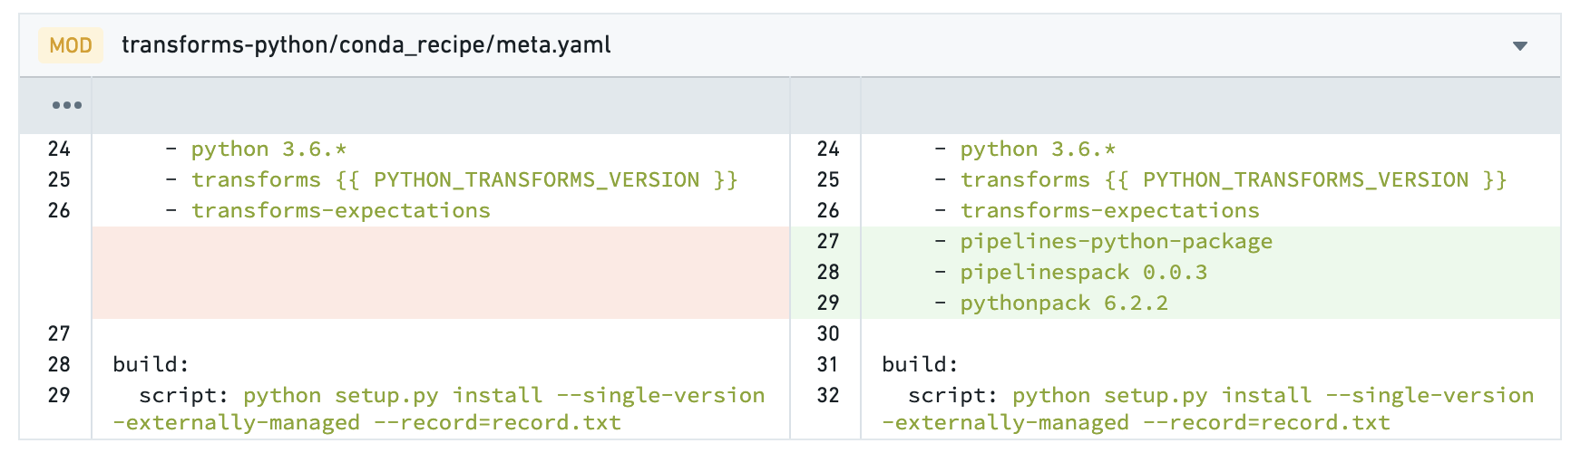This screenshot has height=453, width=1571.
Task: Select left-side line number 25
Action: click(x=59, y=179)
